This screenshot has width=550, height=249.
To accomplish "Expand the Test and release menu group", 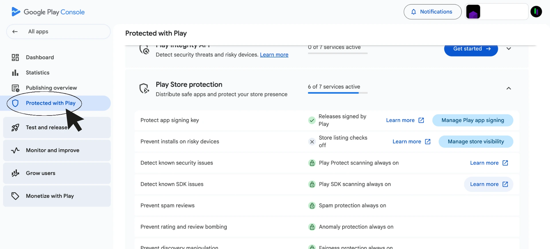I will click(x=57, y=128).
